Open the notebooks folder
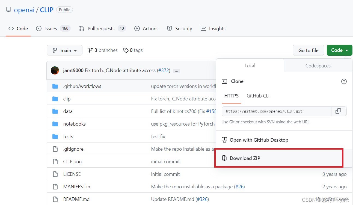353x205 pixels. 75,124
